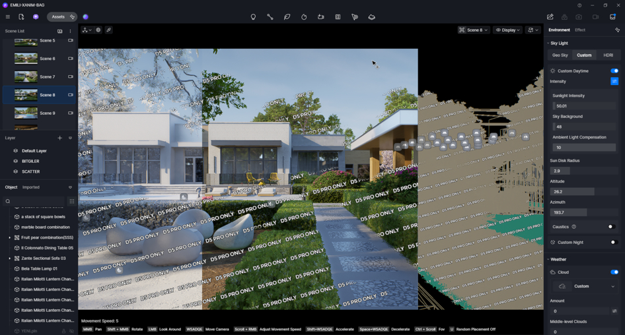Click the globe coordinate icon

98,30
